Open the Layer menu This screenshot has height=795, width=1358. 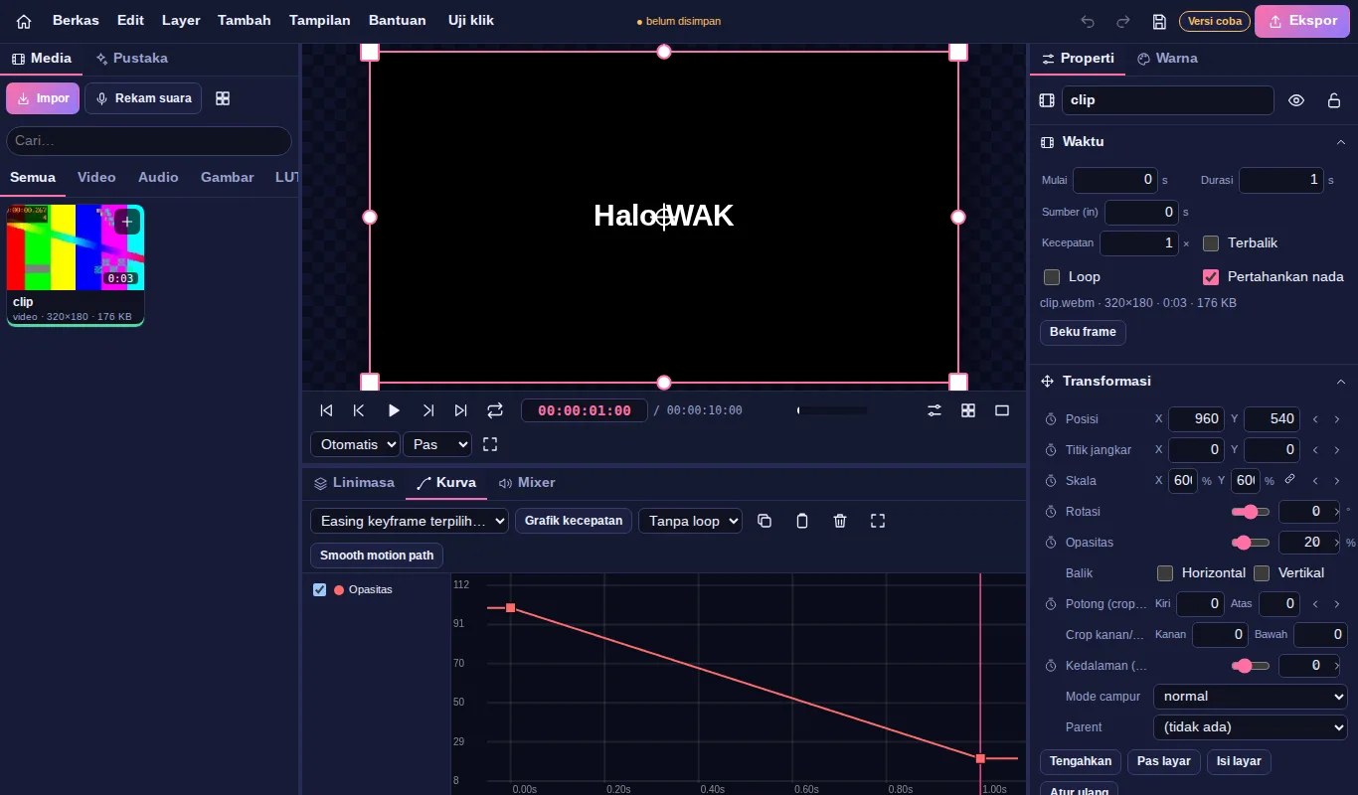coord(181,21)
